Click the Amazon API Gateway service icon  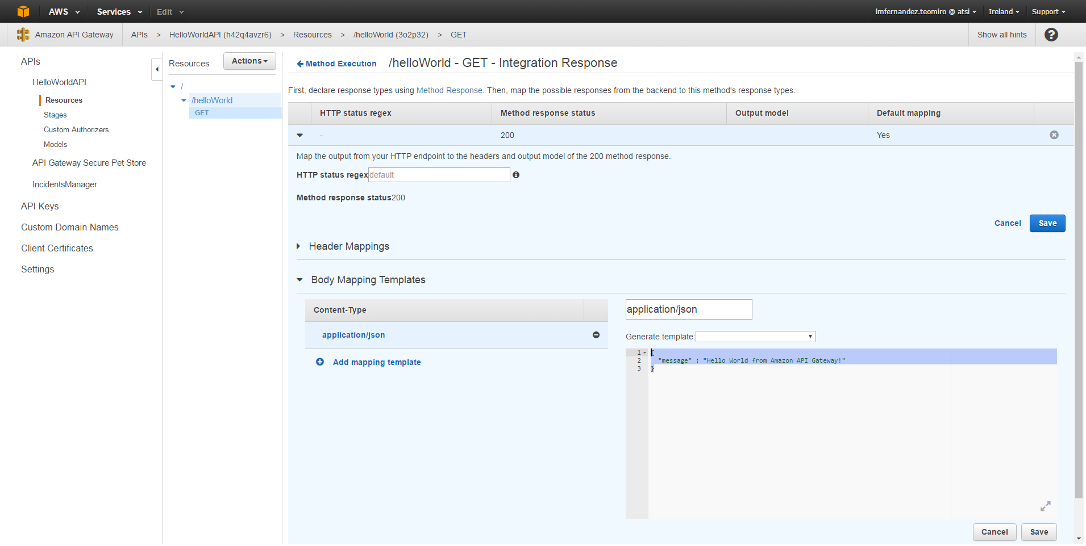(x=23, y=35)
